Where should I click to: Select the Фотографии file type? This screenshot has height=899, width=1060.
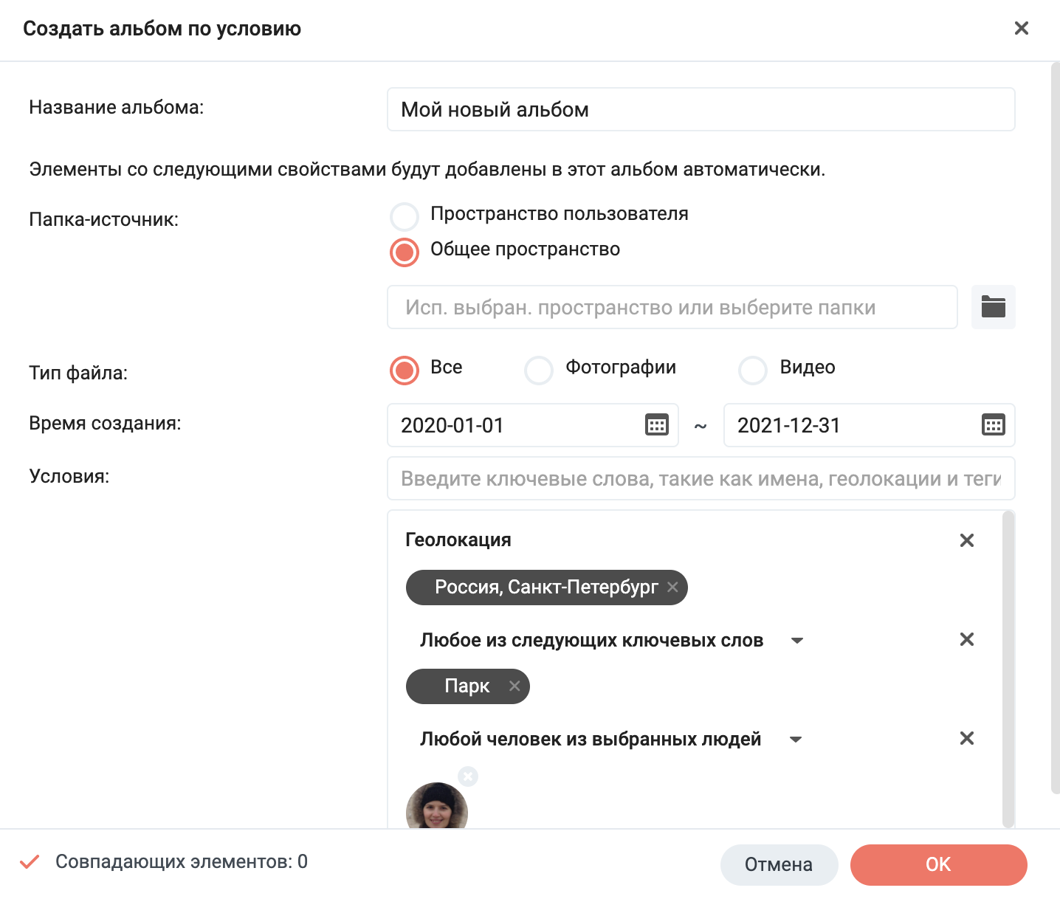[539, 371]
